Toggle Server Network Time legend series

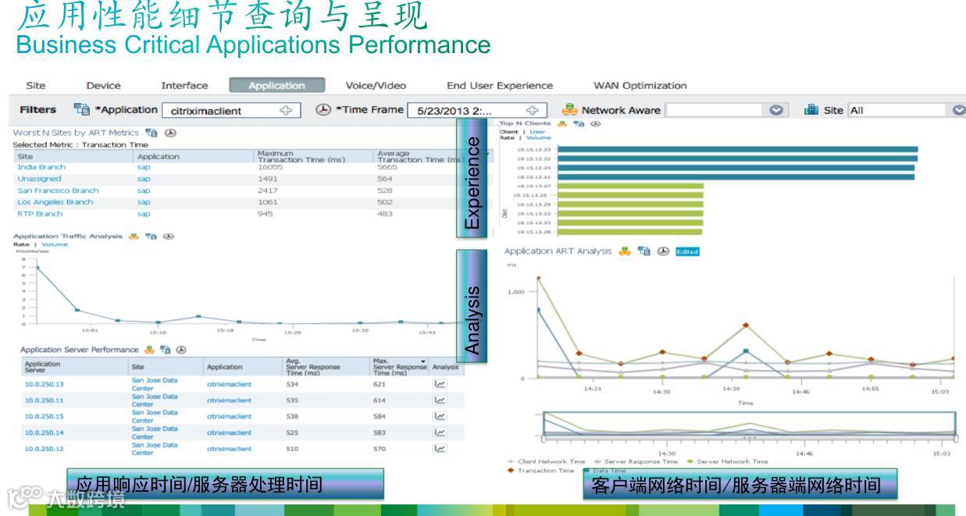click(726, 461)
